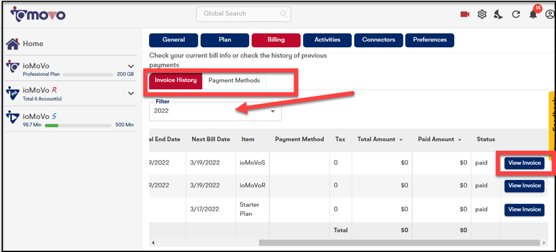Click the ioMoVo logo in header
The image size is (556, 252).
click(x=38, y=14)
